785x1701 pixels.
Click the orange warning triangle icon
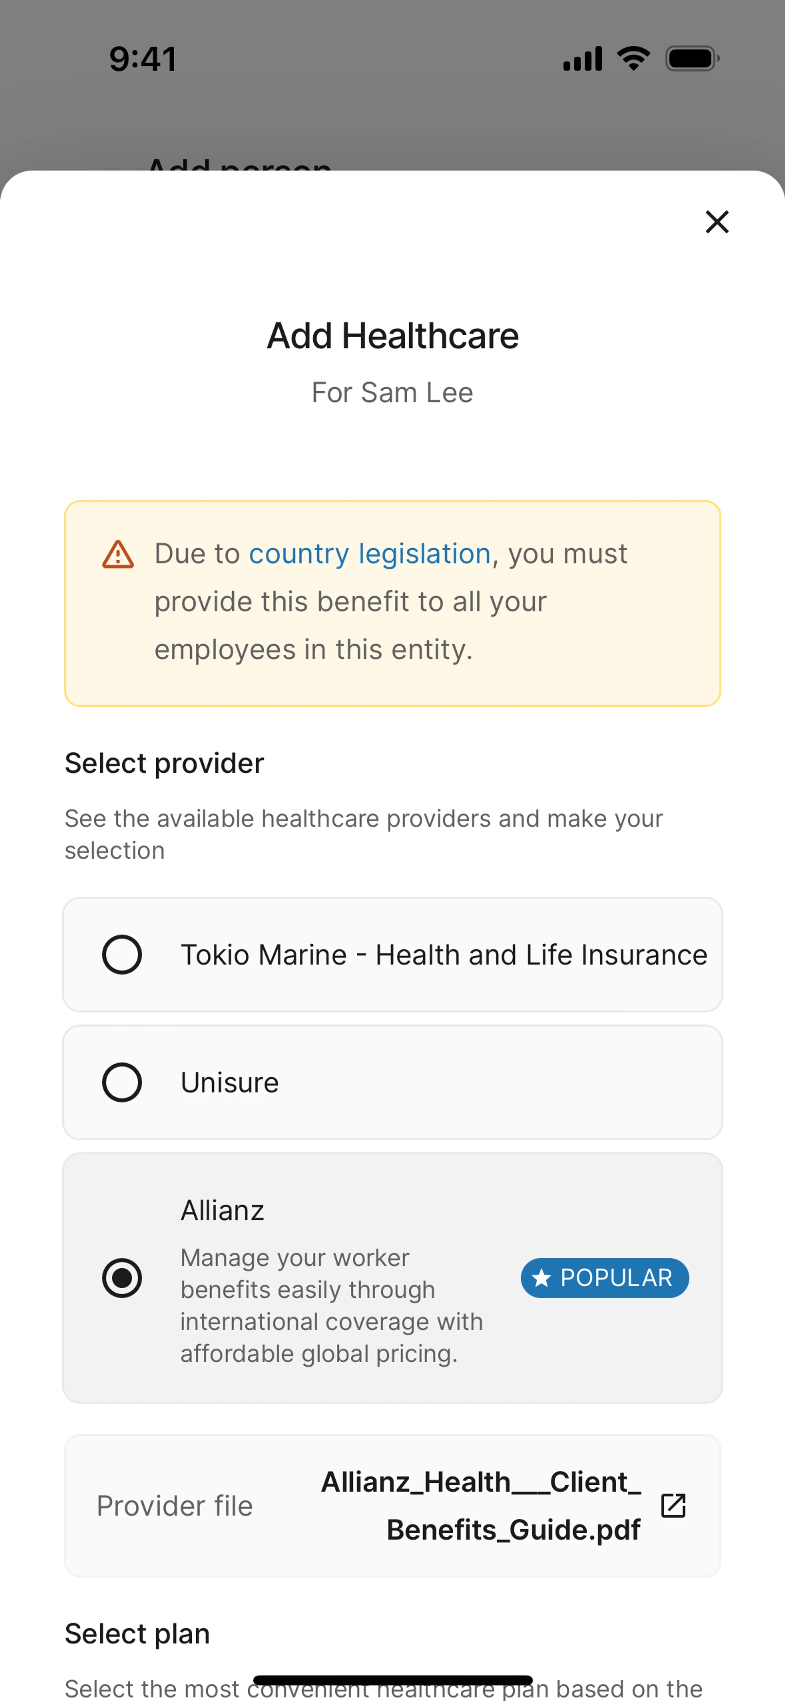point(118,555)
